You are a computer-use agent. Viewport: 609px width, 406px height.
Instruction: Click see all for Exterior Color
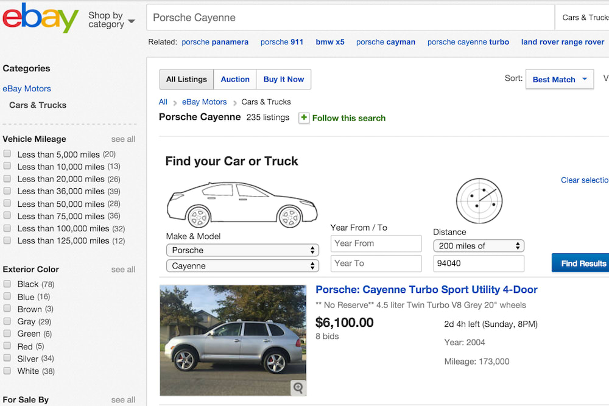[x=123, y=270]
